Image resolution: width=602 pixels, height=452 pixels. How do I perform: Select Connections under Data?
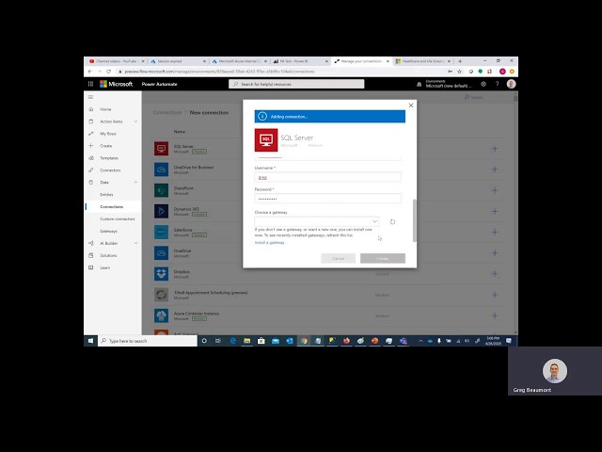click(x=112, y=207)
